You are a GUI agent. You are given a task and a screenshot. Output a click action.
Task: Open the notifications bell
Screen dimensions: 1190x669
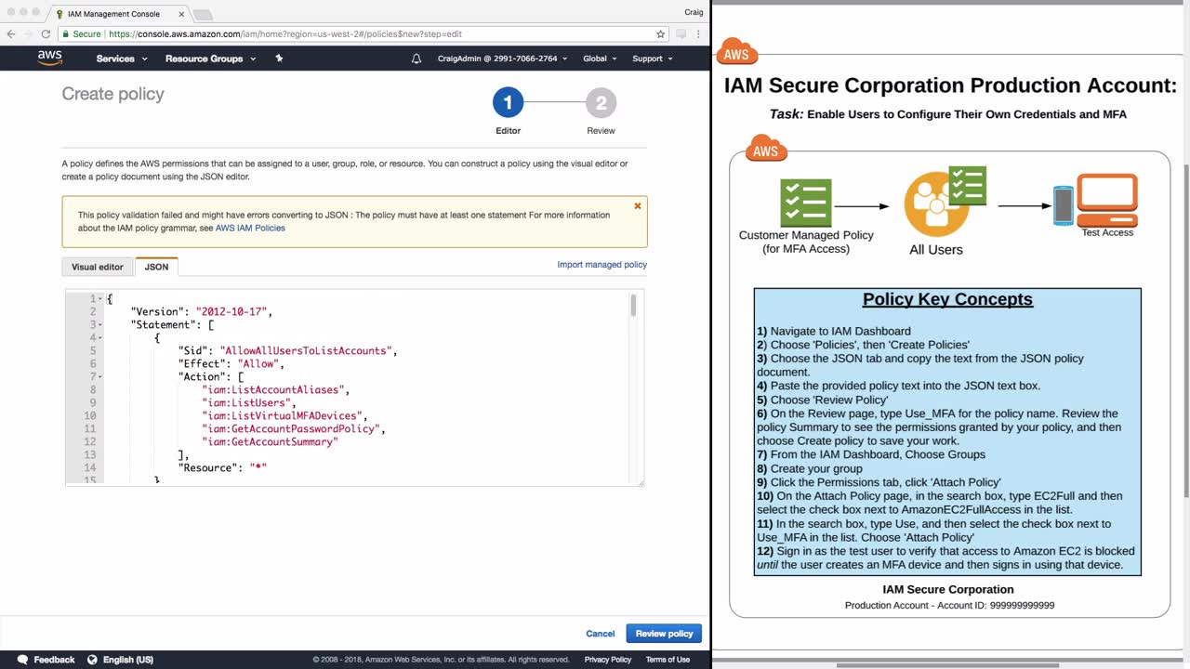pyautogui.click(x=416, y=59)
